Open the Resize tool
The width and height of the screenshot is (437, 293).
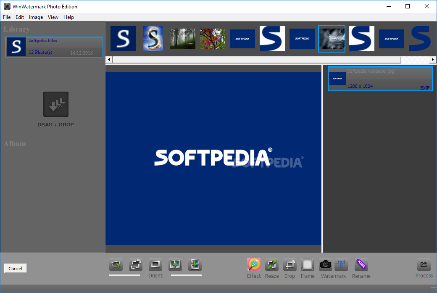click(272, 264)
